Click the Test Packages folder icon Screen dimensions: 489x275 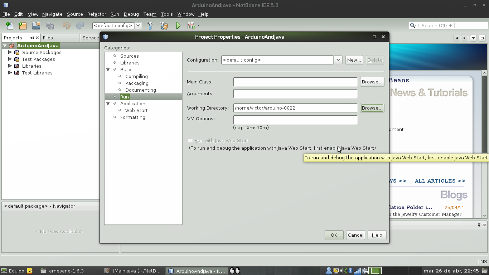16,59
